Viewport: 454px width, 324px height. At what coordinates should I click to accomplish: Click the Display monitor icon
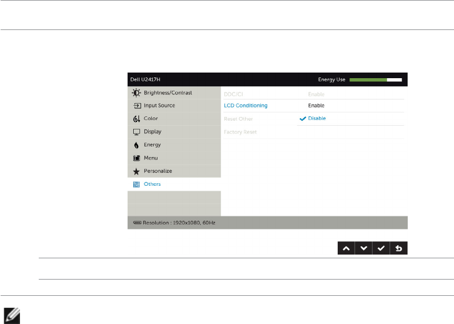[x=136, y=132]
